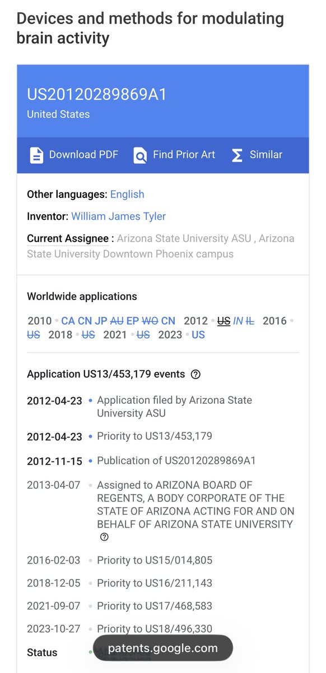Select event Assigned to ARIZONA BOARD OF REGENTS
Viewport: 326px width, 673px height.
[195, 505]
